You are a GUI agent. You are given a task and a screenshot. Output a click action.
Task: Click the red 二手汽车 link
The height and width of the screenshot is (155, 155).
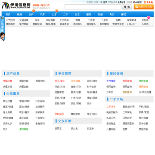click(111, 107)
